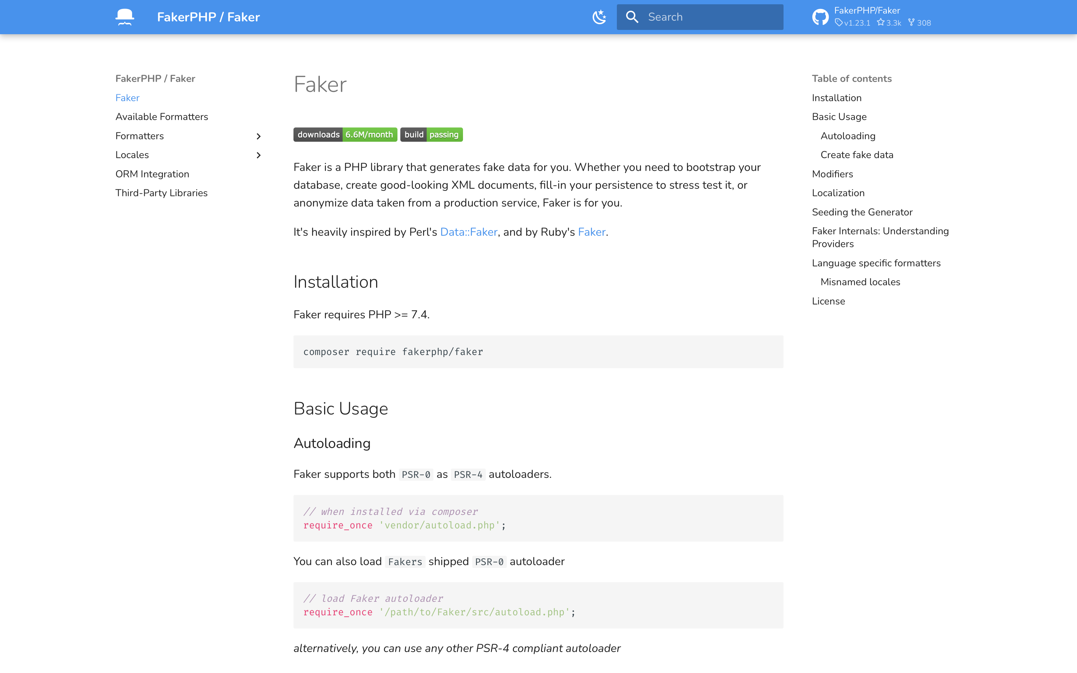This screenshot has height=673, width=1077.
Task: Click the vendor/autoload.php code line
Action: pos(404,525)
